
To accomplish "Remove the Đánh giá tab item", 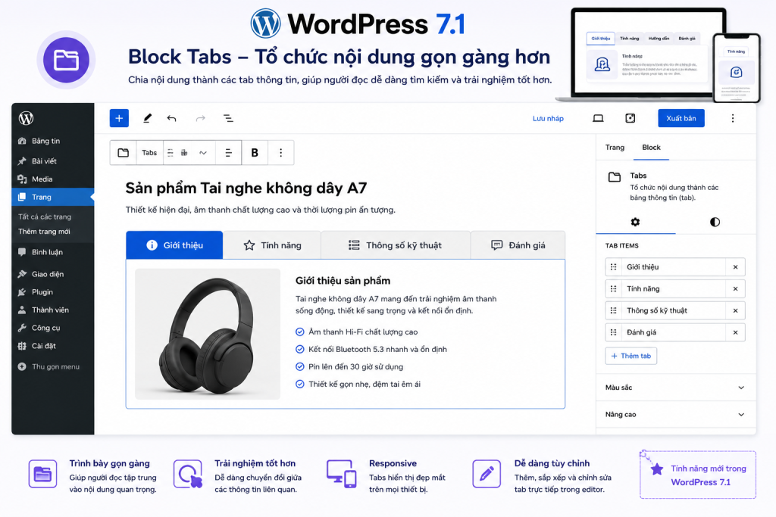I will pyautogui.click(x=735, y=332).
